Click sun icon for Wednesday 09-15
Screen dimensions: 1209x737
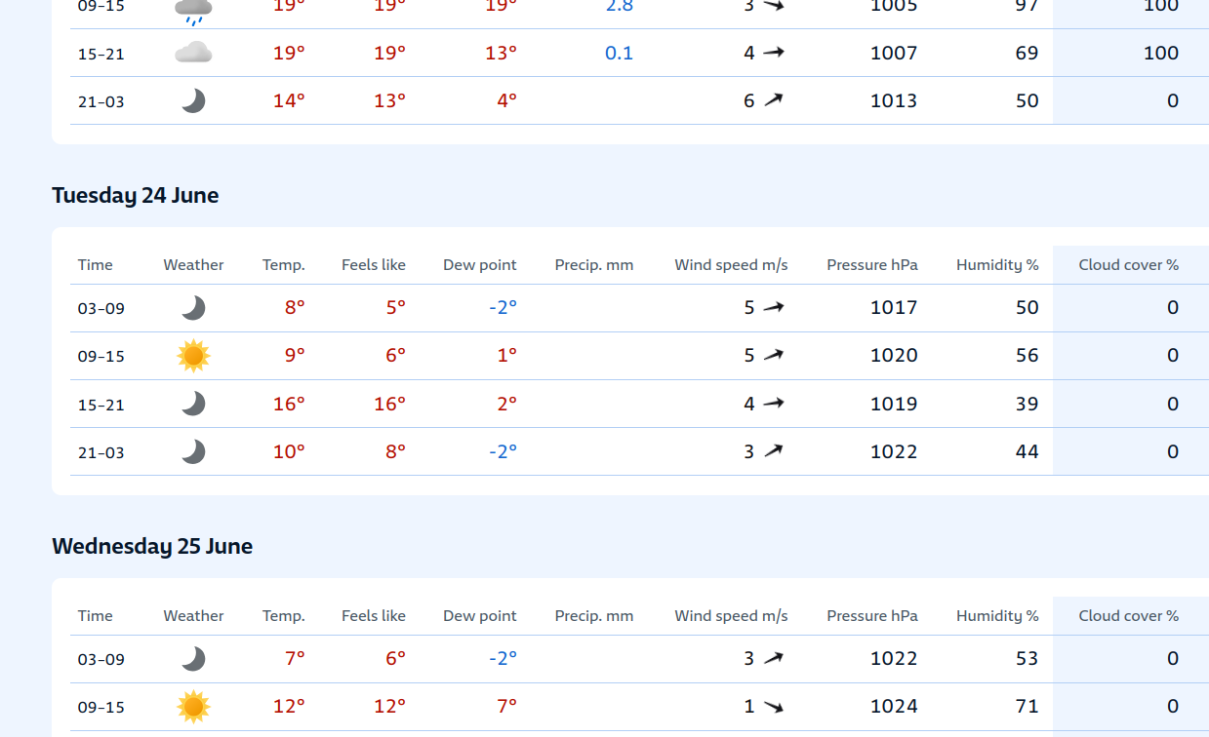[193, 707]
